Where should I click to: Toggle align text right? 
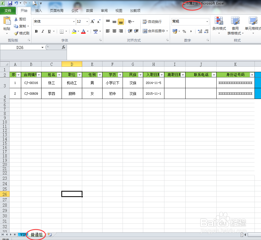point(121,31)
